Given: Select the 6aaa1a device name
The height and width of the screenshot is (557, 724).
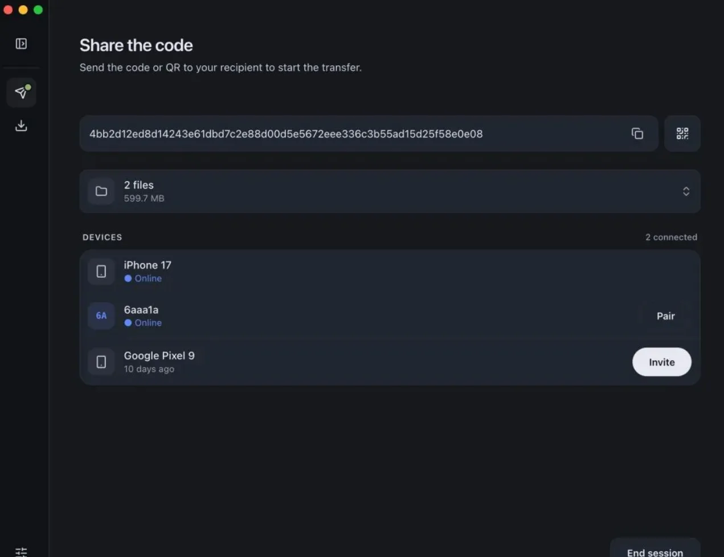Looking at the screenshot, I should click(141, 310).
